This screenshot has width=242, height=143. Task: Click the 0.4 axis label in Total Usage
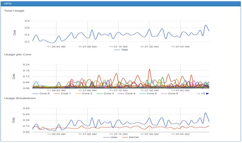pyautogui.click(x=27, y=35)
